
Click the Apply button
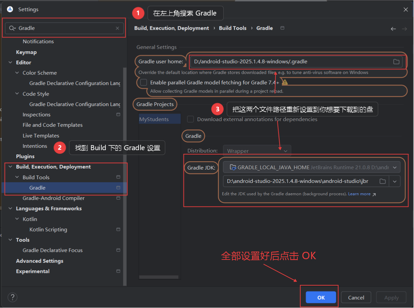[391, 297]
